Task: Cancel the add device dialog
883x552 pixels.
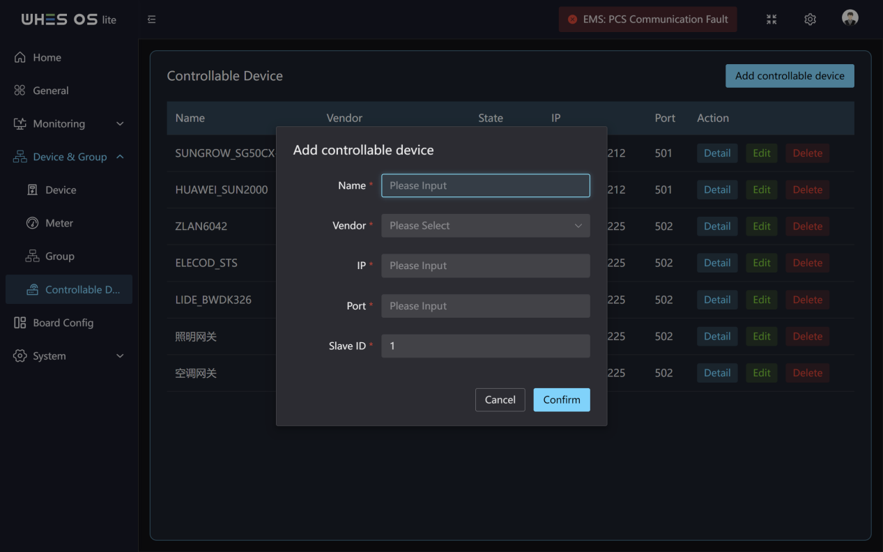Action: 500,400
